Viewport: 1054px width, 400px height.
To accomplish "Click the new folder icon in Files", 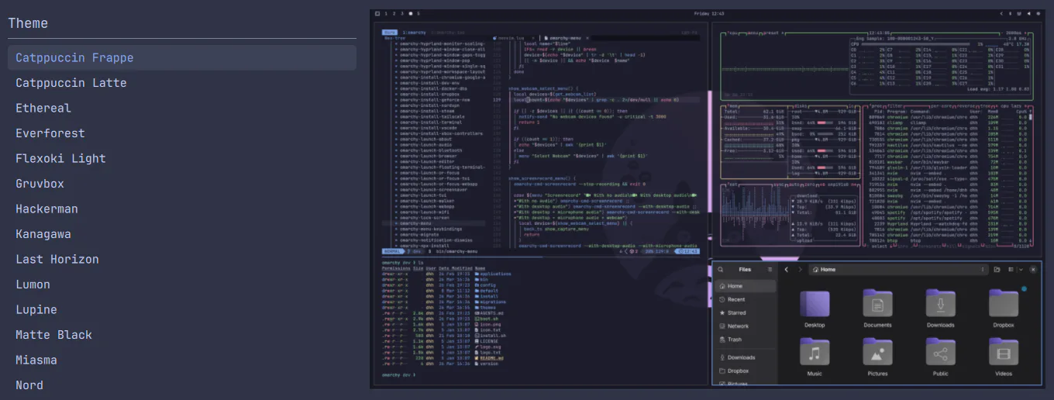I will point(997,270).
